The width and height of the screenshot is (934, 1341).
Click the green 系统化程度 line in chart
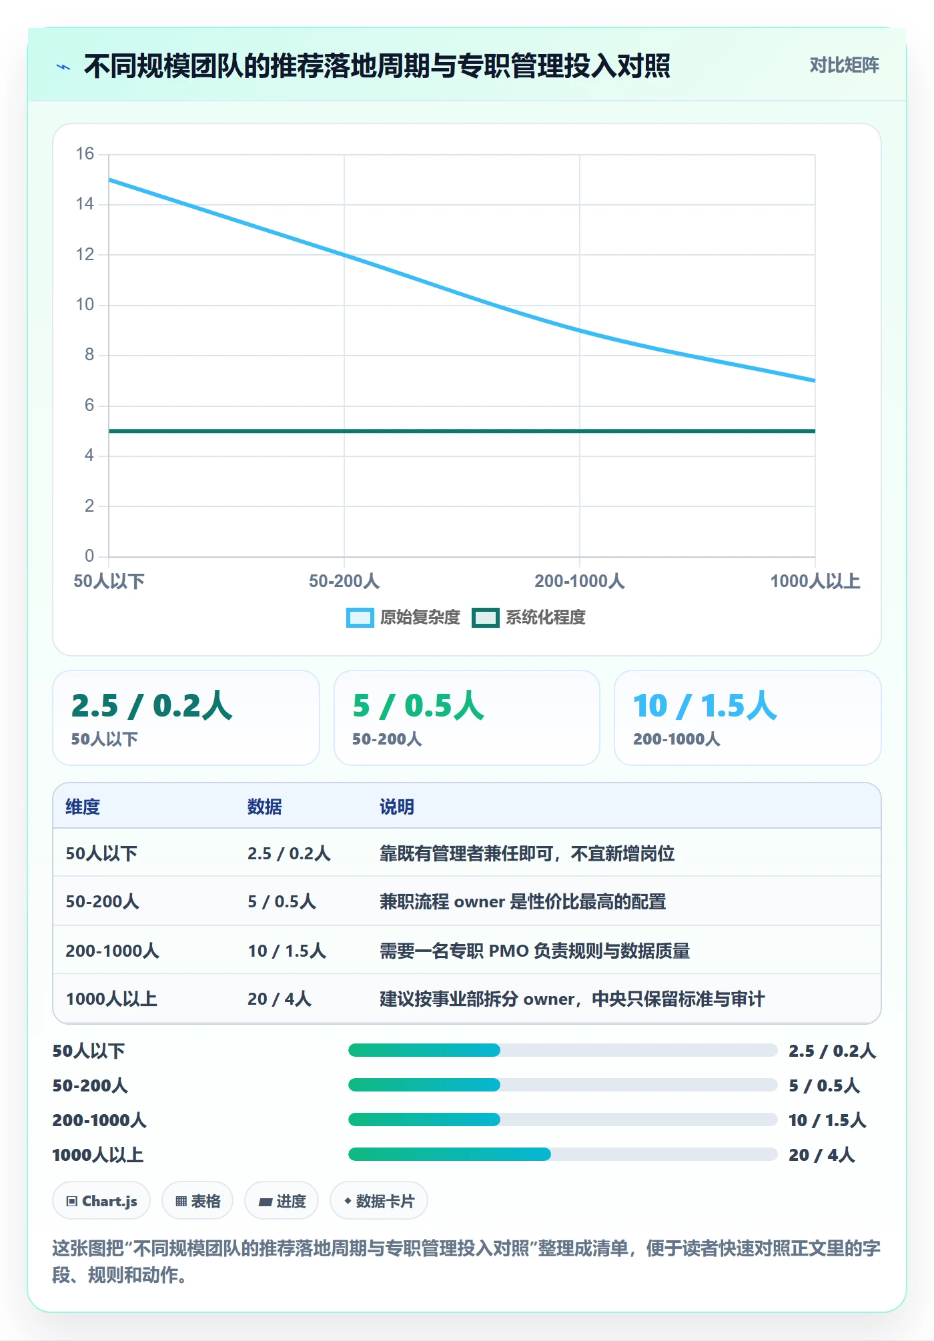[462, 431]
